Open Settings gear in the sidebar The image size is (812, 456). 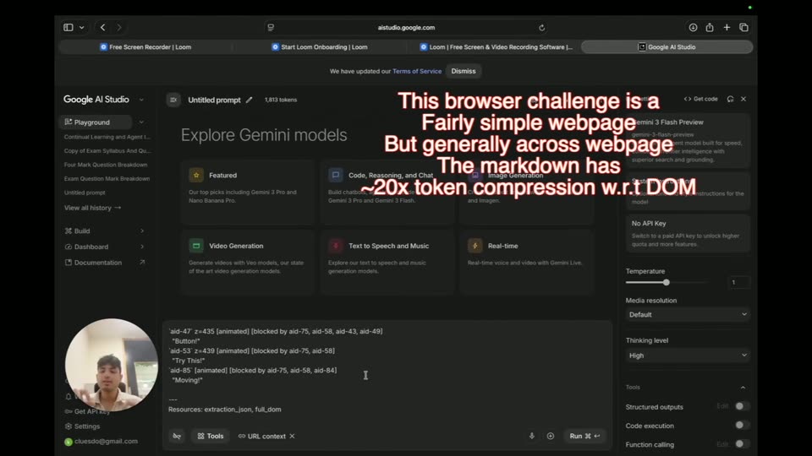coord(83,426)
